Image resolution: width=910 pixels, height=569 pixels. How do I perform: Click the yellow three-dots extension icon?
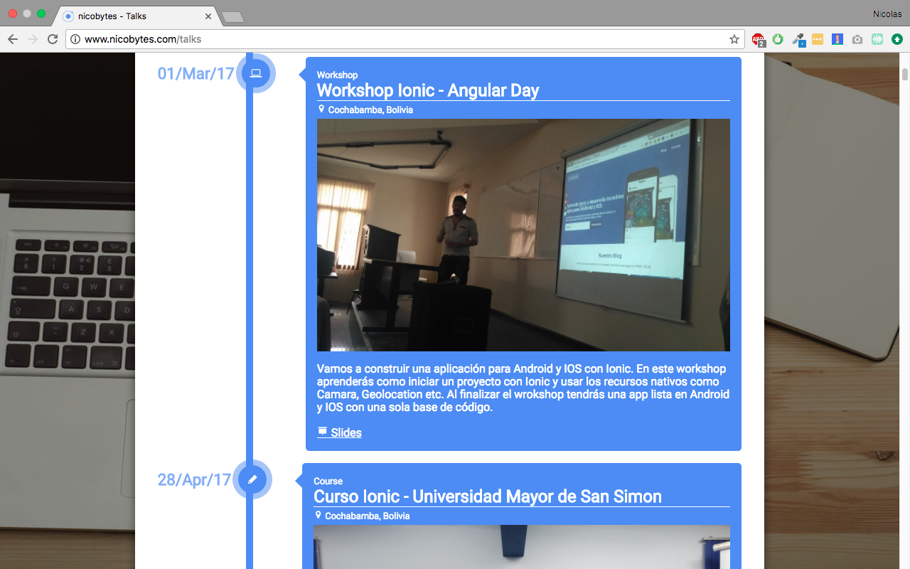(x=818, y=39)
